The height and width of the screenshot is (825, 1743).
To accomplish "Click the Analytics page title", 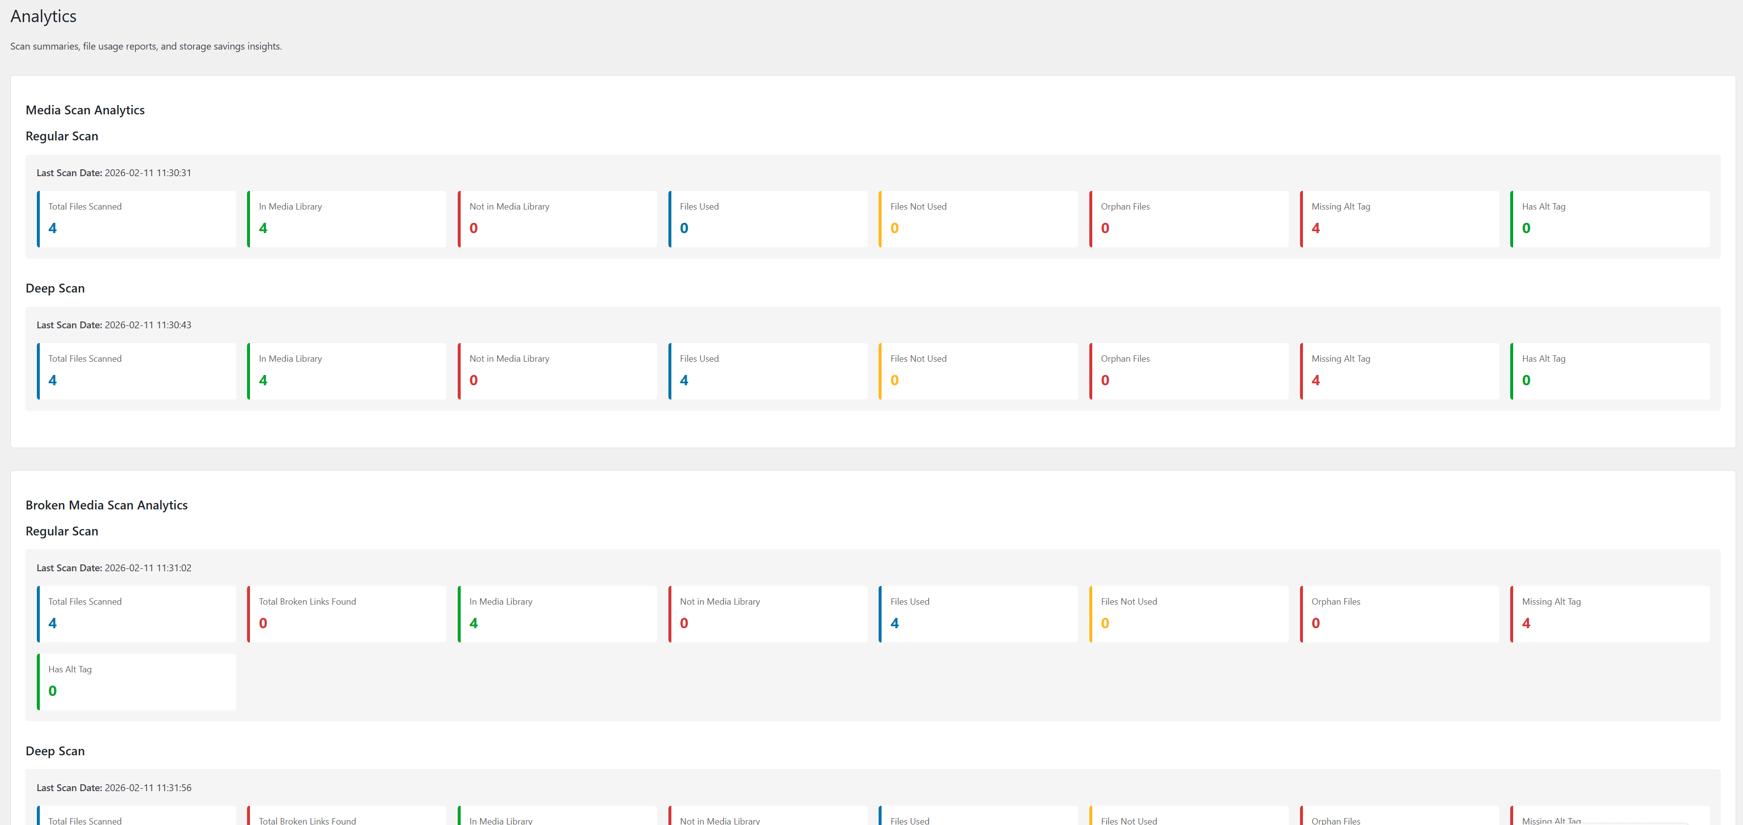I will click(43, 16).
